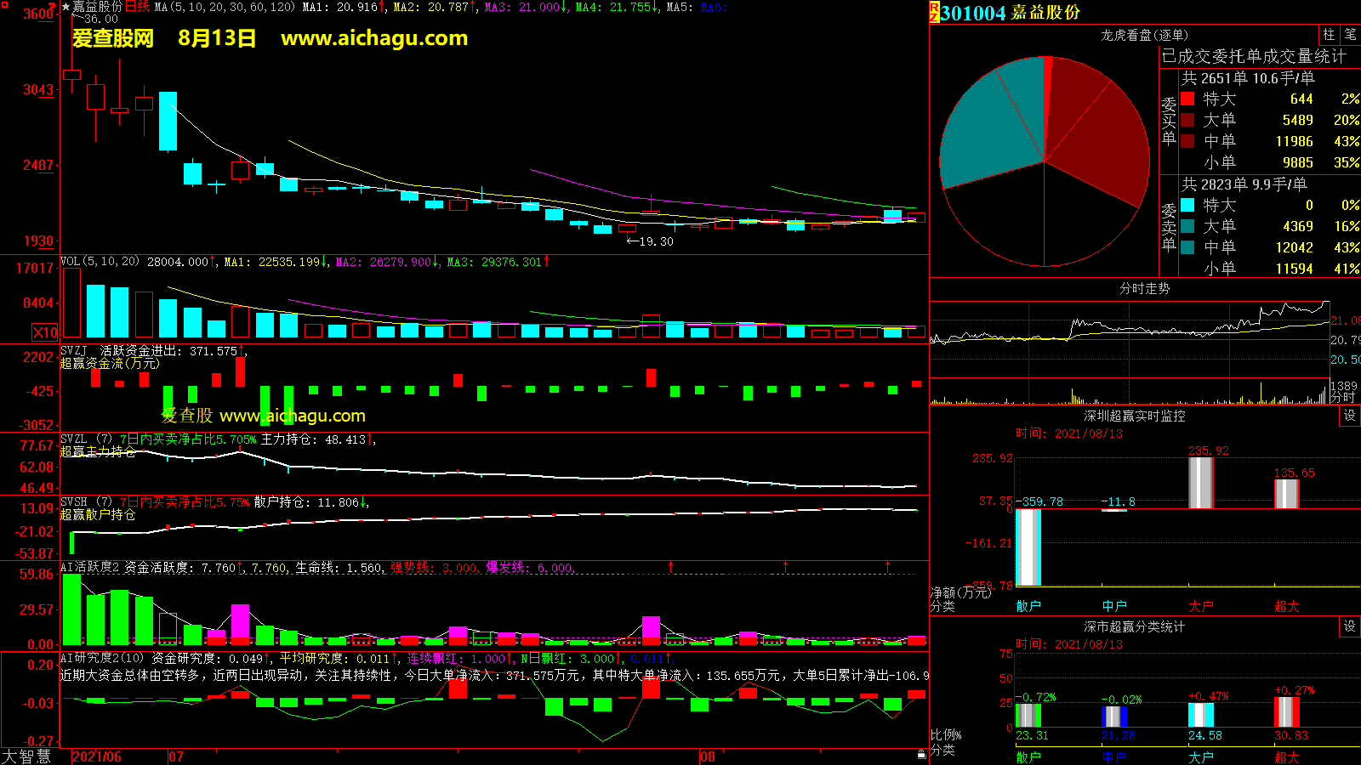This screenshot has height=765, width=1361.
Task: Toggle the 分时 label beside the intraday volume
Action: 1343,397
